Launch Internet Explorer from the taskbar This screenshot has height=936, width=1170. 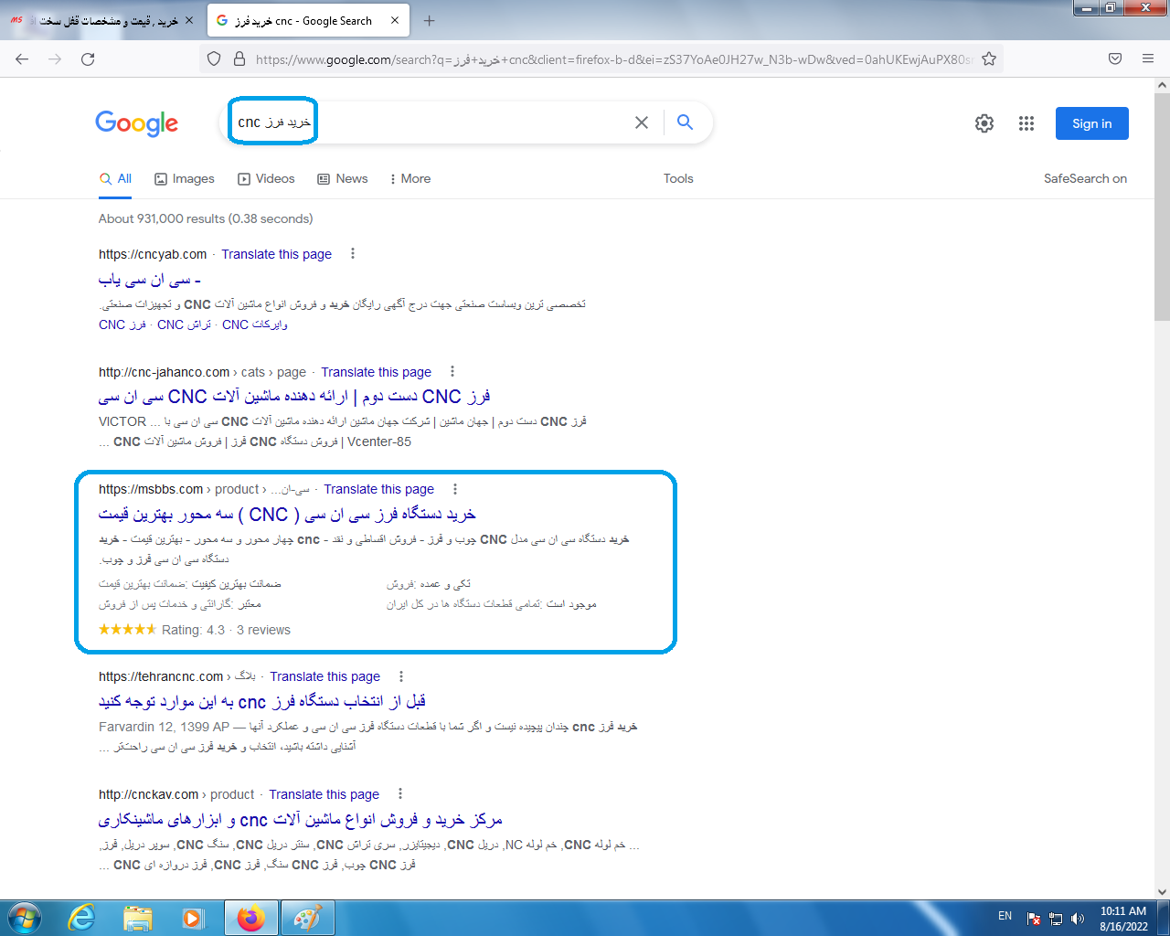pyautogui.click(x=82, y=918)
